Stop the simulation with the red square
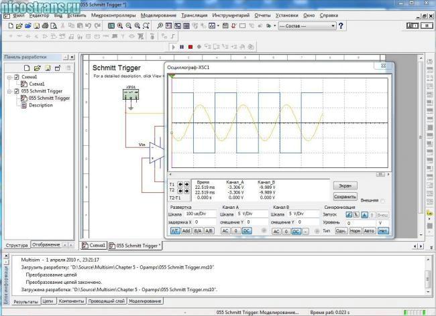 point(190,47)
